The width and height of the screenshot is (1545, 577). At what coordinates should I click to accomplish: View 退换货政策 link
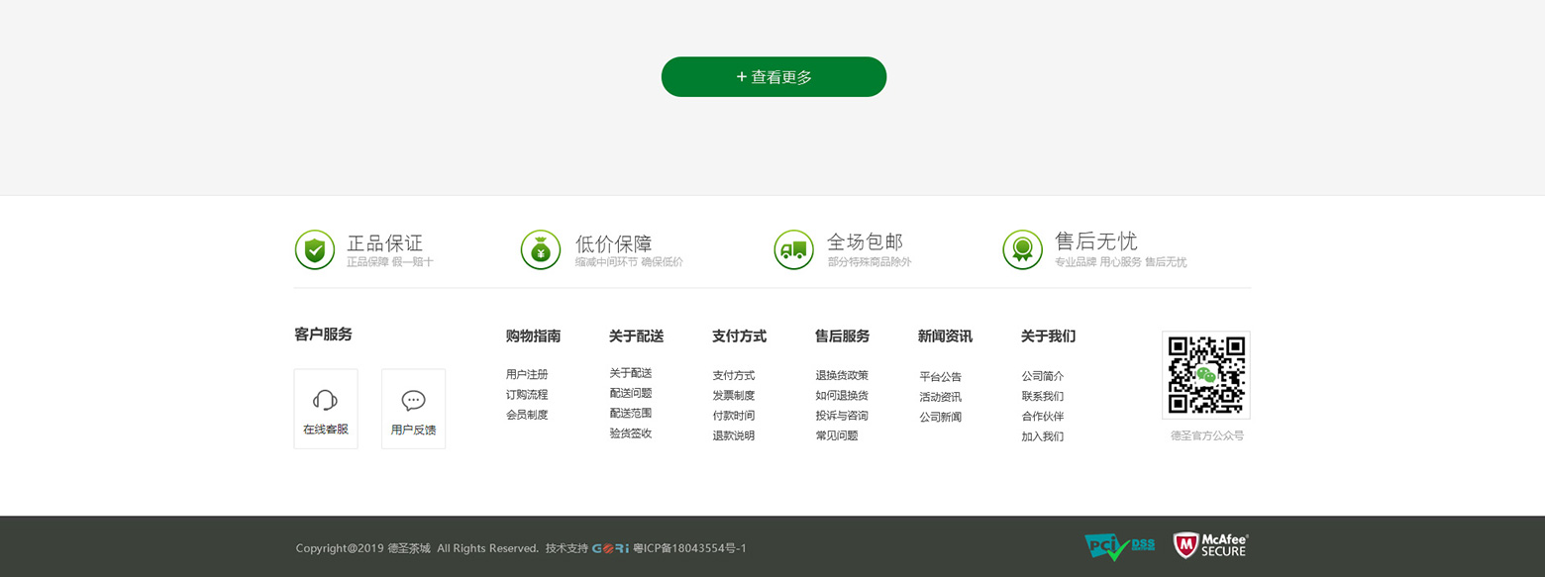842,376
